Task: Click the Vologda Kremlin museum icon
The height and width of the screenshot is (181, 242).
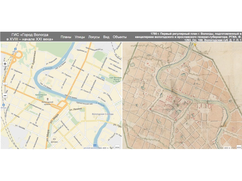Action: click(47, 99)
